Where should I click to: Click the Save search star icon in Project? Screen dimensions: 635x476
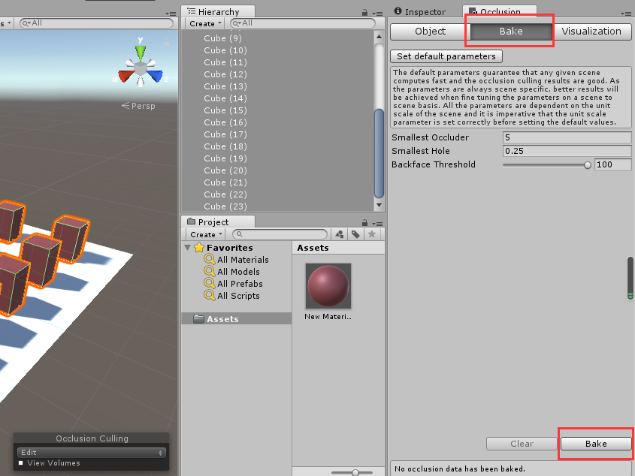[372, 234]
